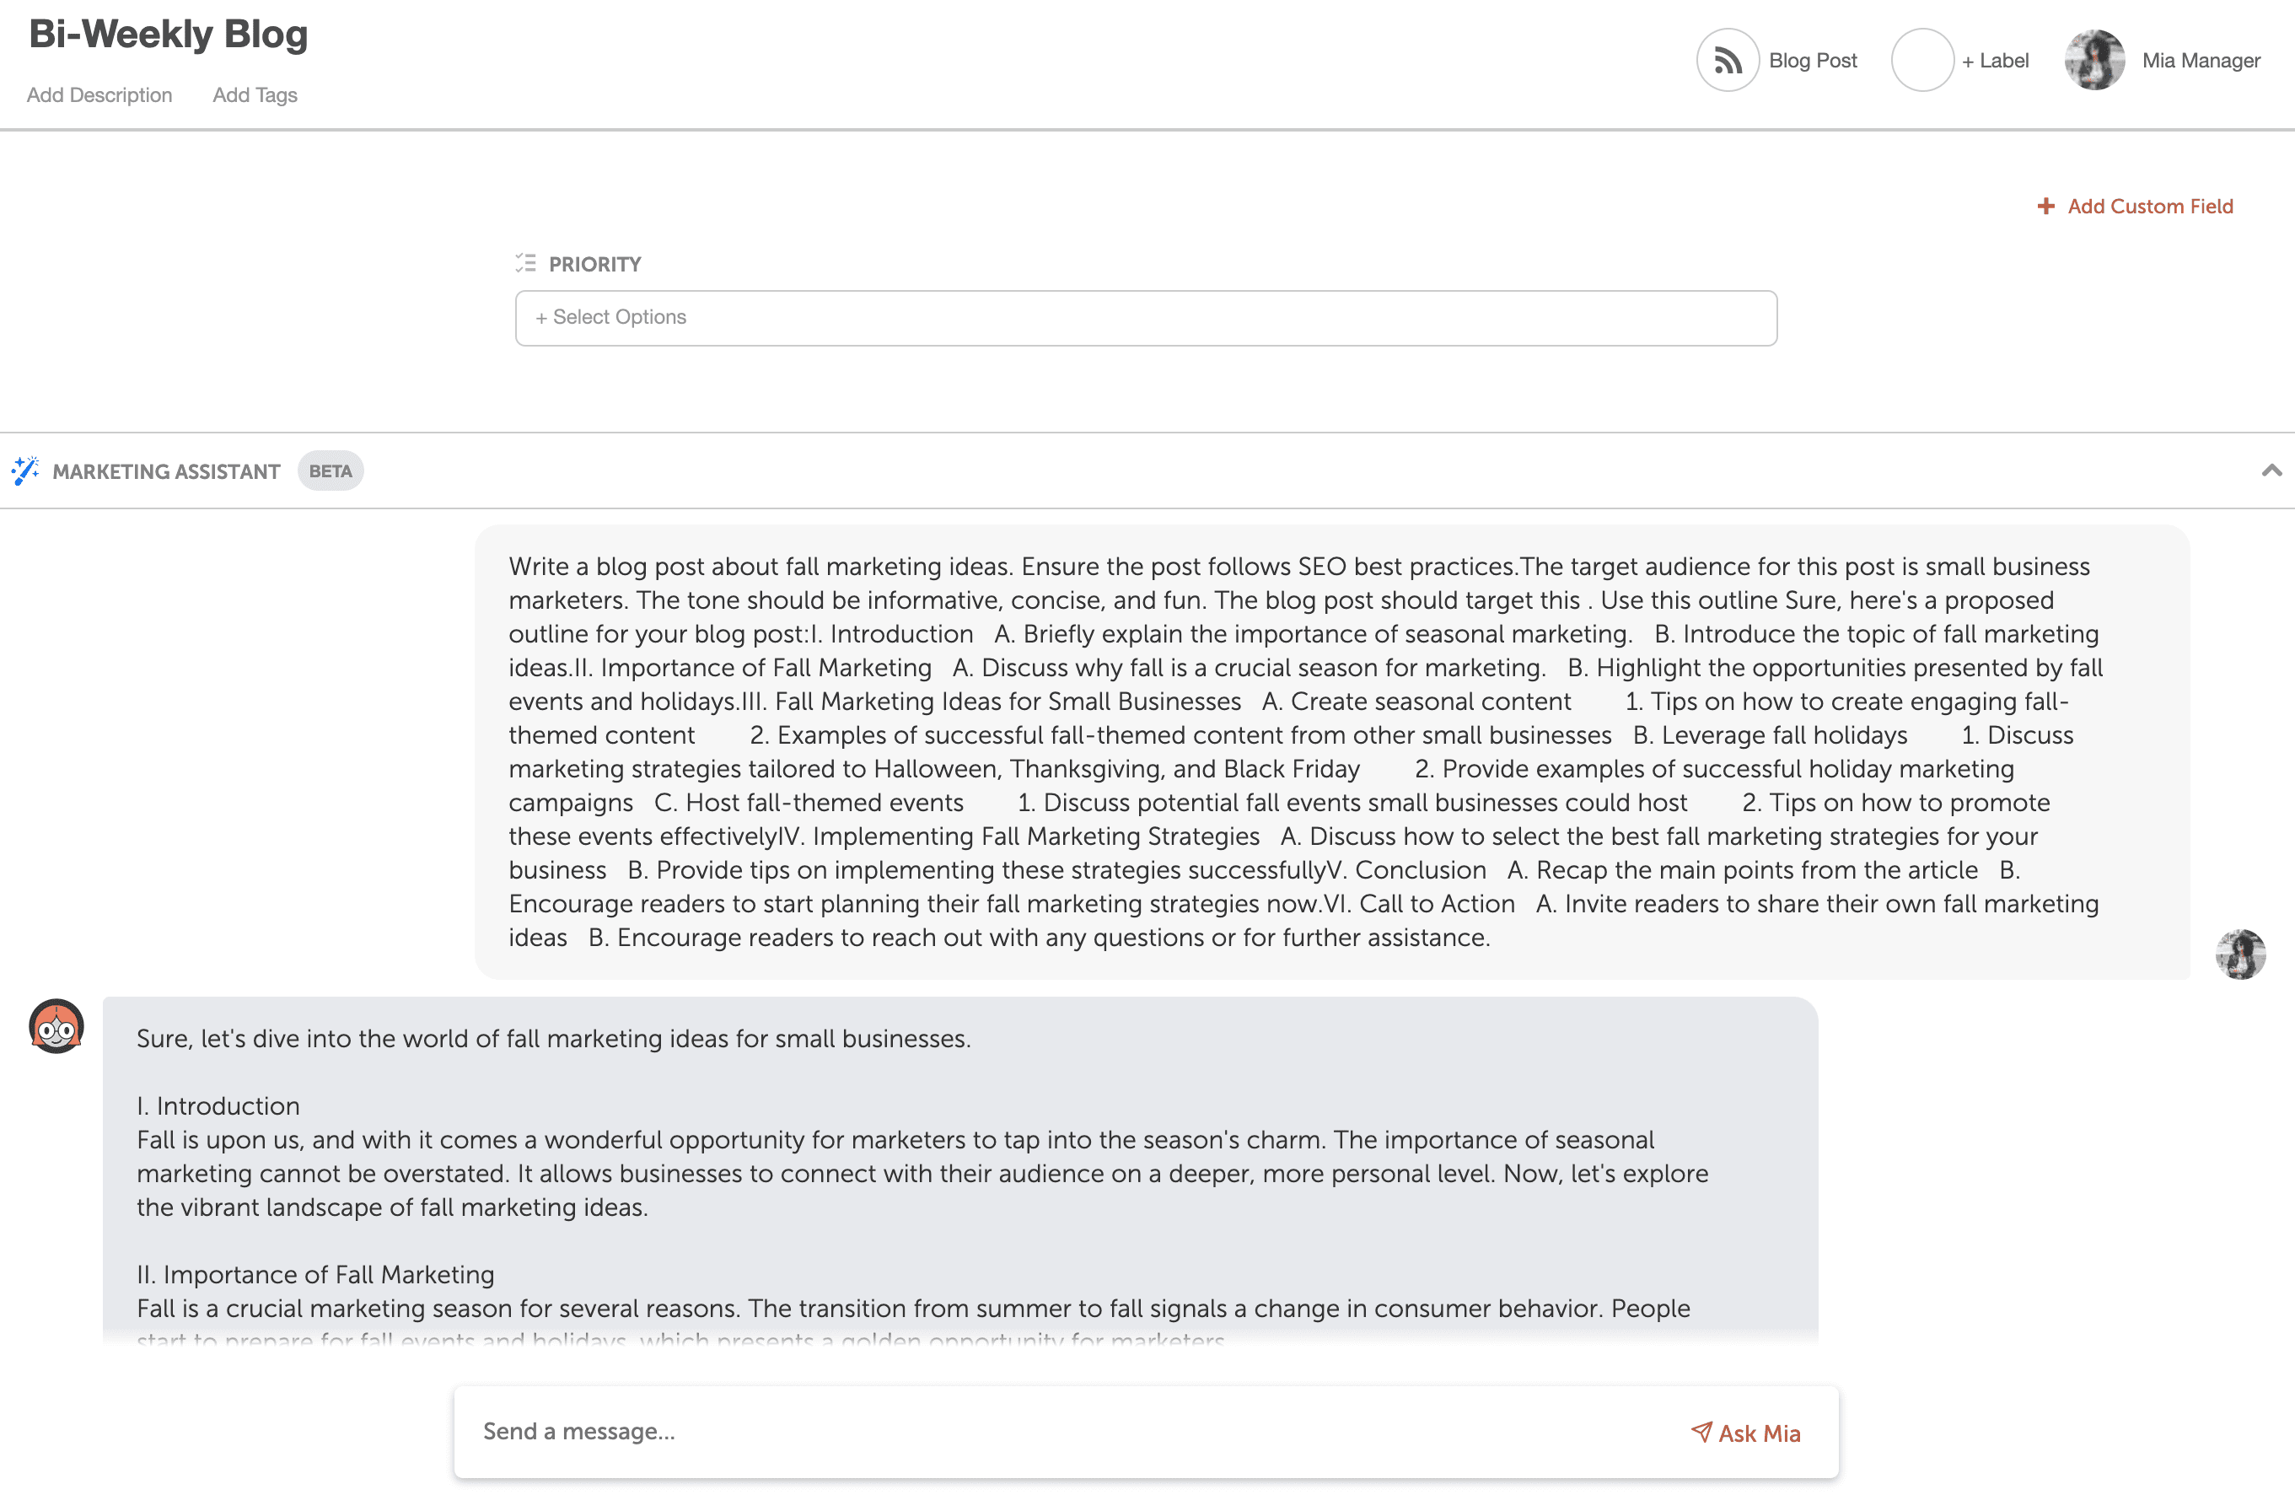This screenshot has height=1511, width=2295.
Task: Click Add Description below the title
Action: pyautogui.click(x=99, y=94)
